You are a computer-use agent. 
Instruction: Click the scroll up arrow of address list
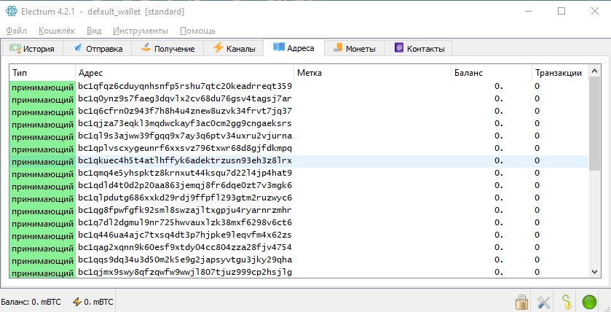595,71
